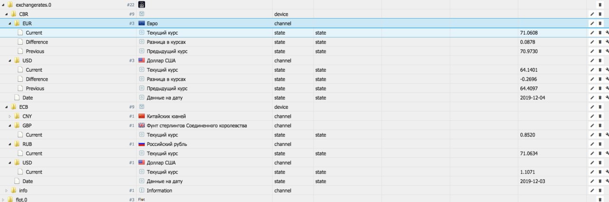Select Current item under RUB

(x=34, y=153)
